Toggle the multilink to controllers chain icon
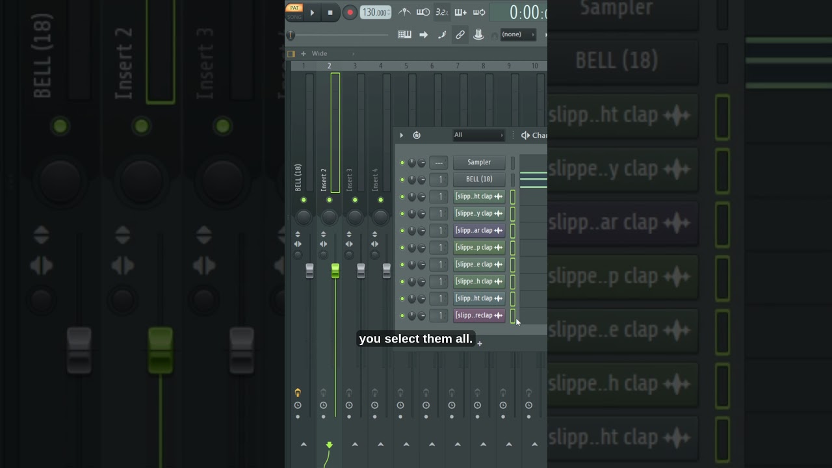832x468 pixels. [460, 35]
